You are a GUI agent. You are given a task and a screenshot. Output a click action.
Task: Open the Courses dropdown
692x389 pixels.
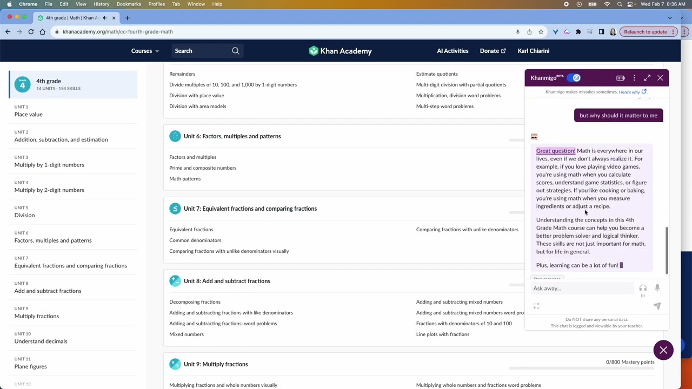point(145,51)
